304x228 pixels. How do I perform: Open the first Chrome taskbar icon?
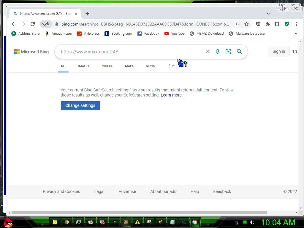(67, 222)
